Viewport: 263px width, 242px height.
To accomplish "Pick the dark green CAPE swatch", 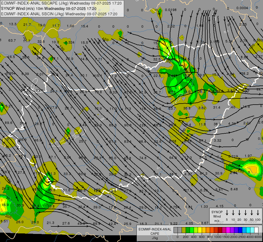I will coord(188,230).
